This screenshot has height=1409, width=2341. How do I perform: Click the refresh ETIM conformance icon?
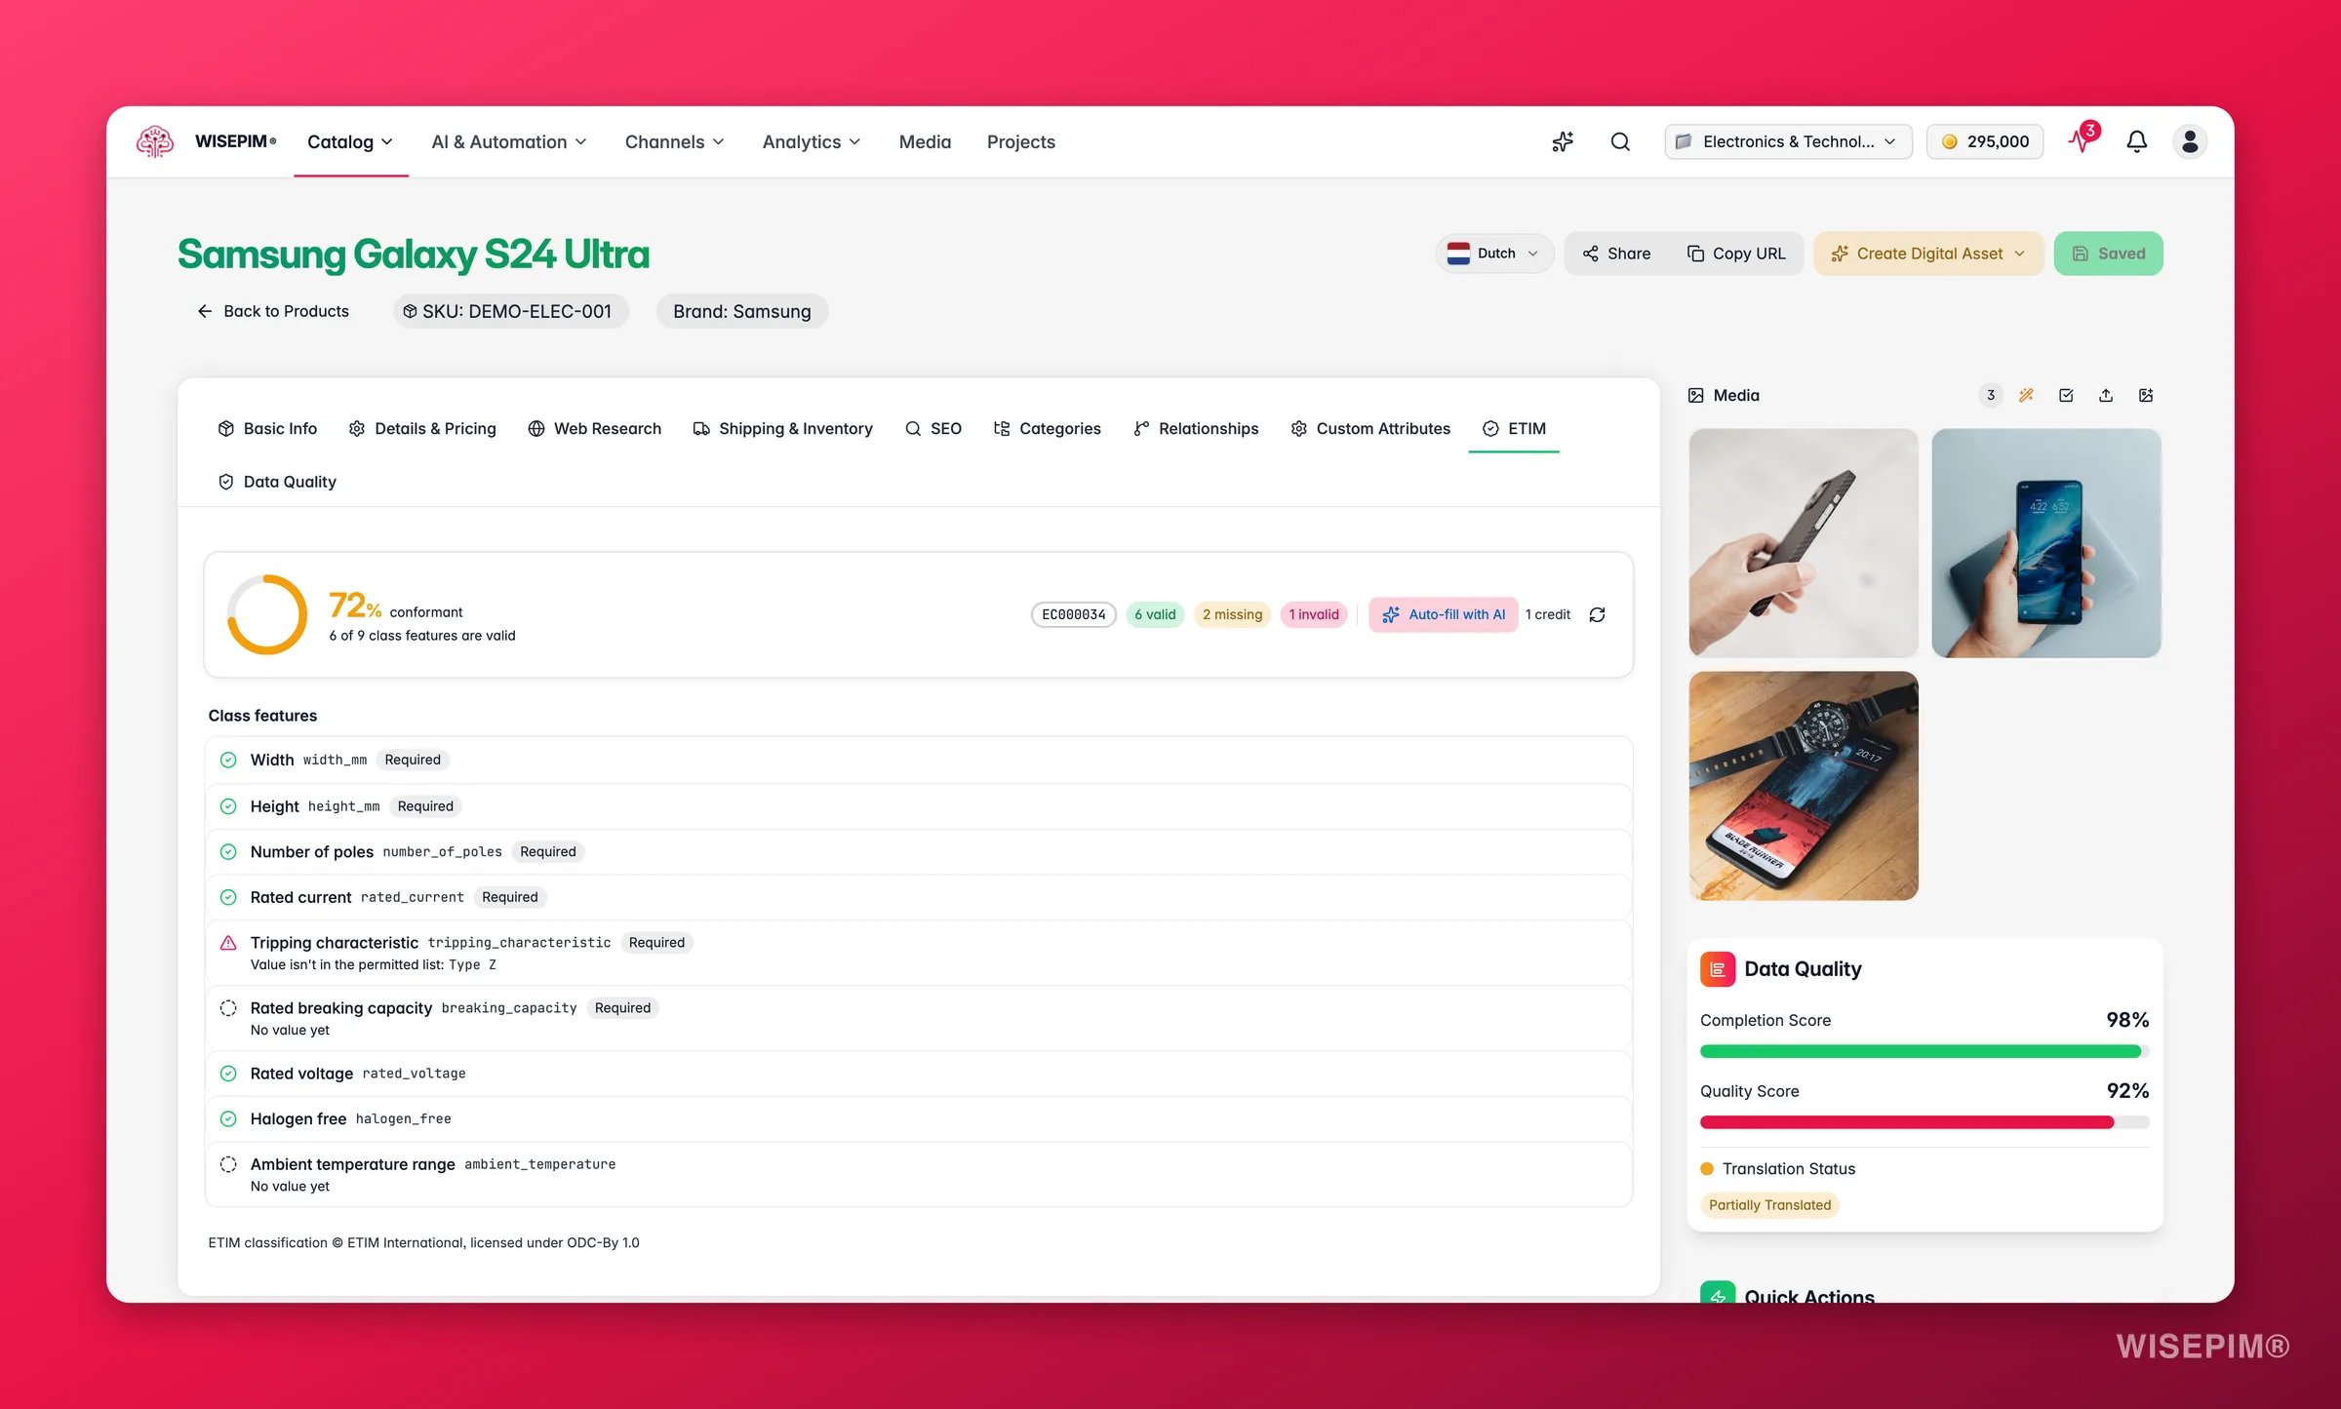tap(1597, 614)
